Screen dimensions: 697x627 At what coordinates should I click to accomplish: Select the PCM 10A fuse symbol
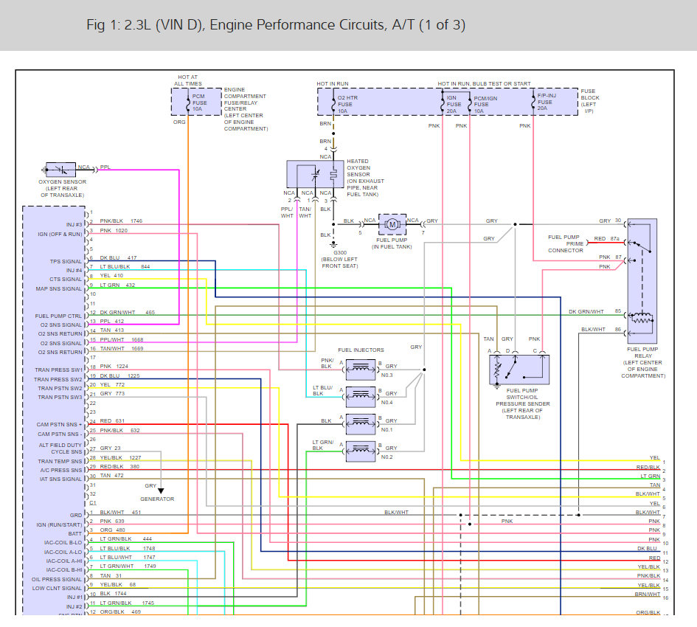[188, 103]
